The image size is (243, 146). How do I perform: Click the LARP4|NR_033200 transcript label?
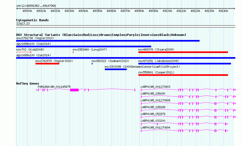(153, 121)
